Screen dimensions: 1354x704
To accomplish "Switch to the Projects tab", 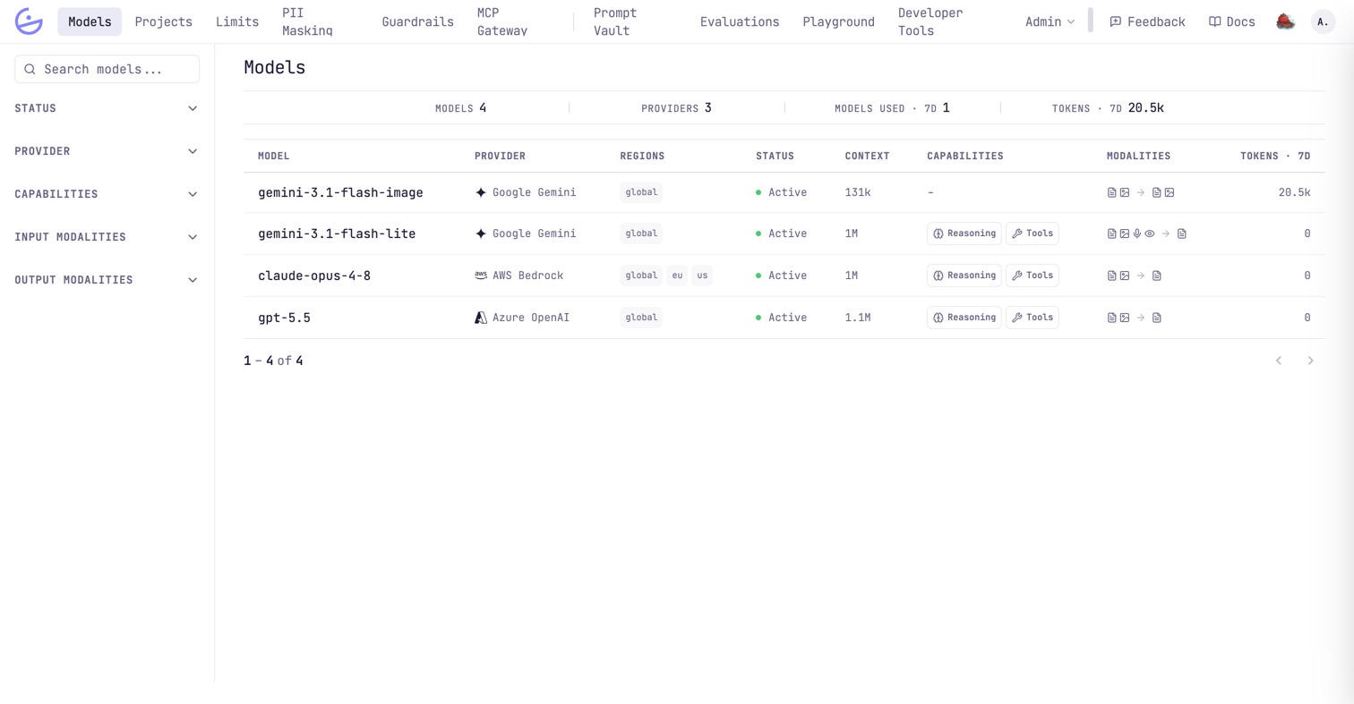I will click(164, 21).
